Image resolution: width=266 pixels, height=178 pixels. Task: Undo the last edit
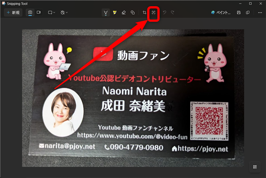[164, 12]
